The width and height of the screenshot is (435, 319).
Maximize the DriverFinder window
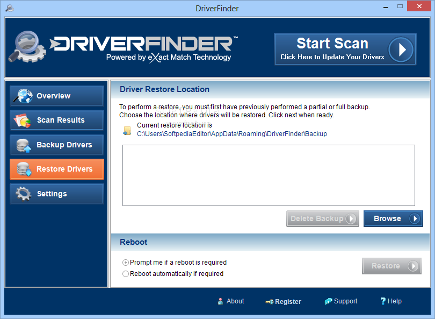pos(400,6)
